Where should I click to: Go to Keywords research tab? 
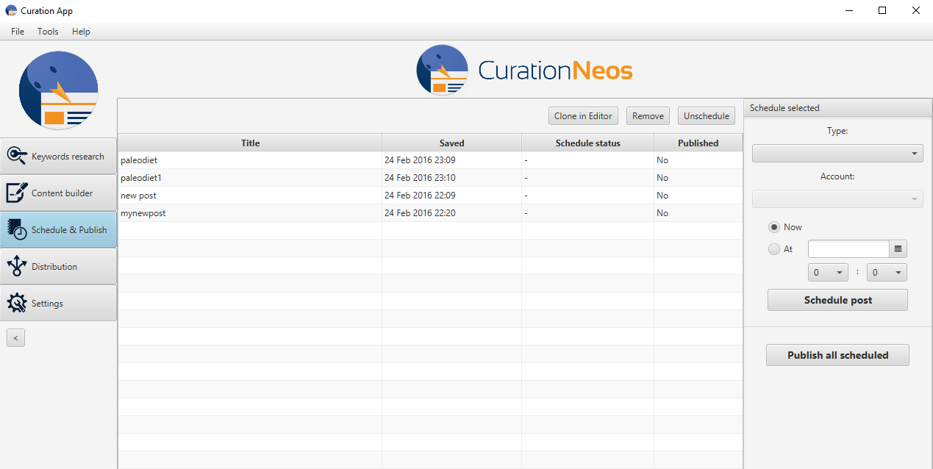(x=58, y=156)
